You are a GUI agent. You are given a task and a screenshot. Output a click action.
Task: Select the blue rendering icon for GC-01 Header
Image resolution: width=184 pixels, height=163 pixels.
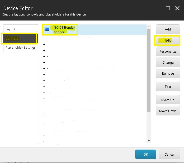tap(47, 29)
